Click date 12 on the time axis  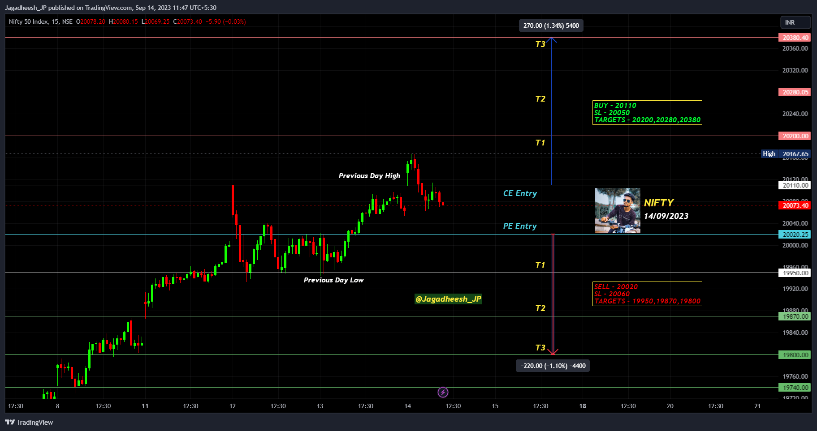pos(233,406)
